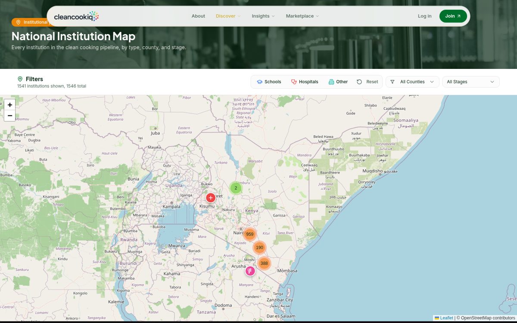Zoom in on the map
This screenshot has width=517, height=323.
(10, 105)
